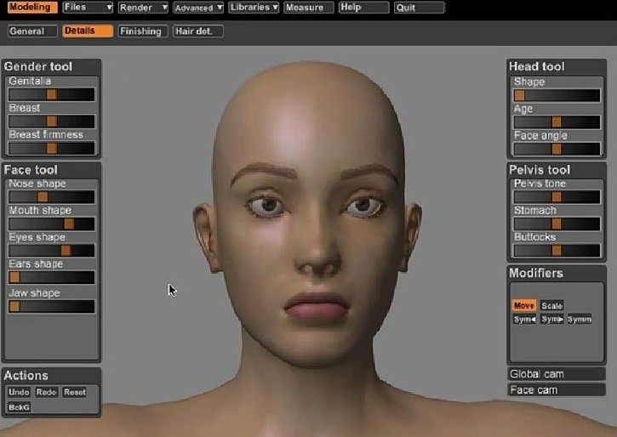Click the Redo action button
Screen dimensions: 617x437
point(46,392)
